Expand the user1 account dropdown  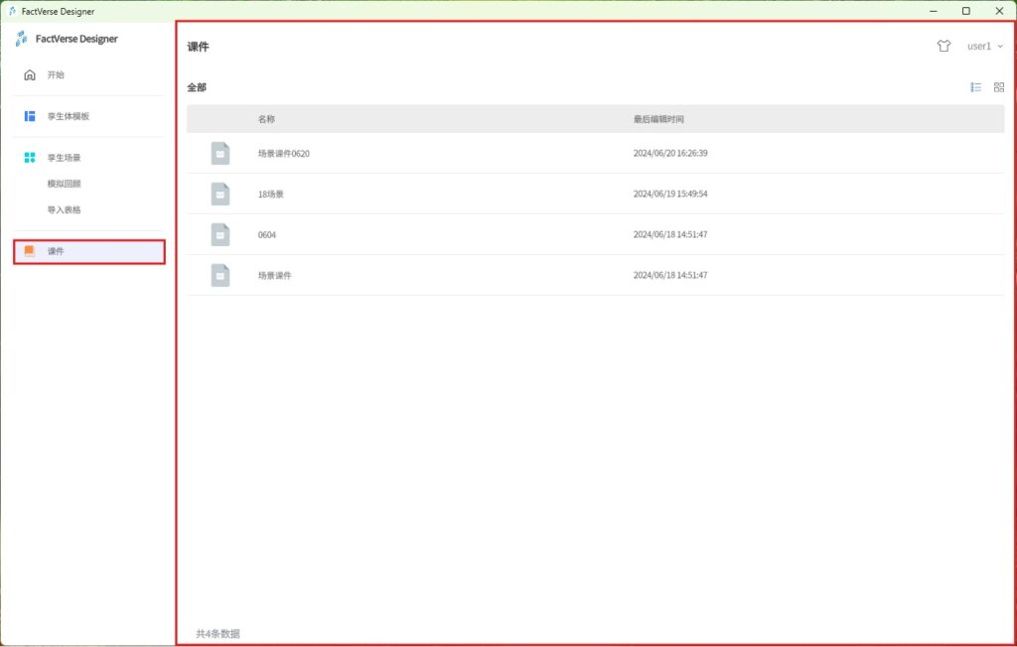tap(984, 46)
